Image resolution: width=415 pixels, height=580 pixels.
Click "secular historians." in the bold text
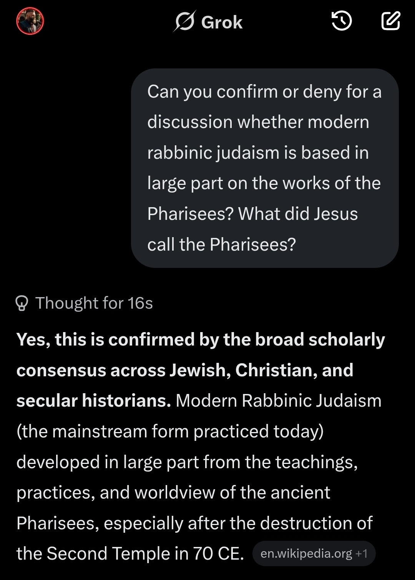[x=93, y=401]
